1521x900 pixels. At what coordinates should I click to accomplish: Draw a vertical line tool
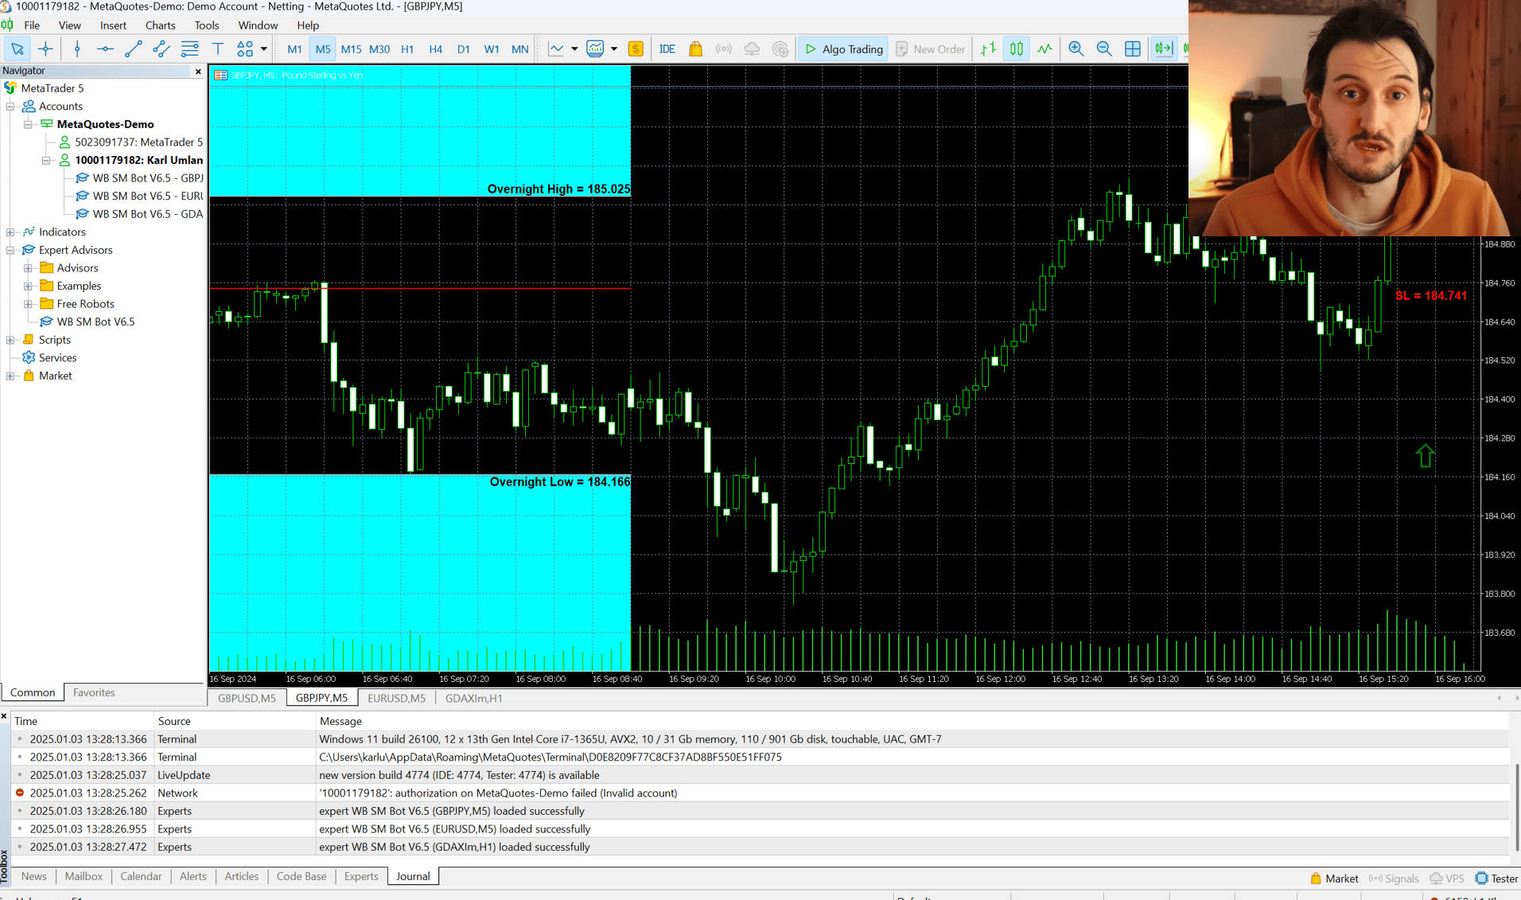pos(77,49)
